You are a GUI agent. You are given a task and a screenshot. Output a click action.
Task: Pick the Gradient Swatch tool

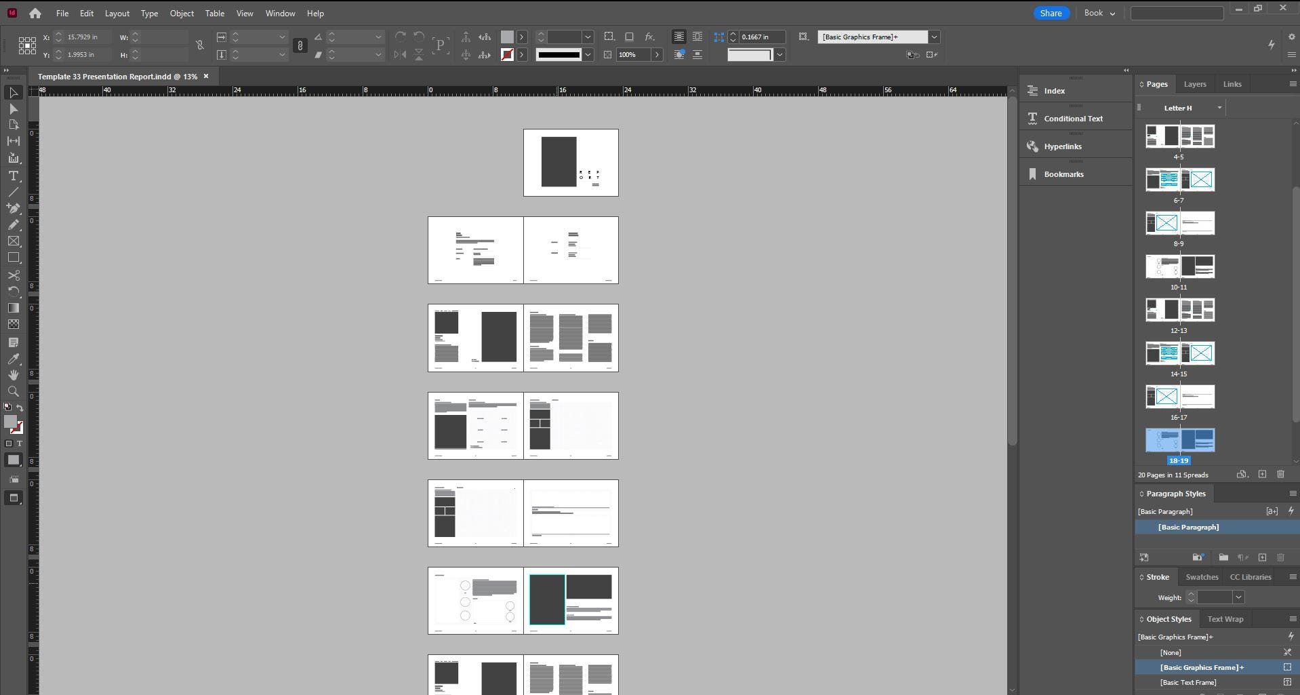pyautogui.click(x=13, y=308)
